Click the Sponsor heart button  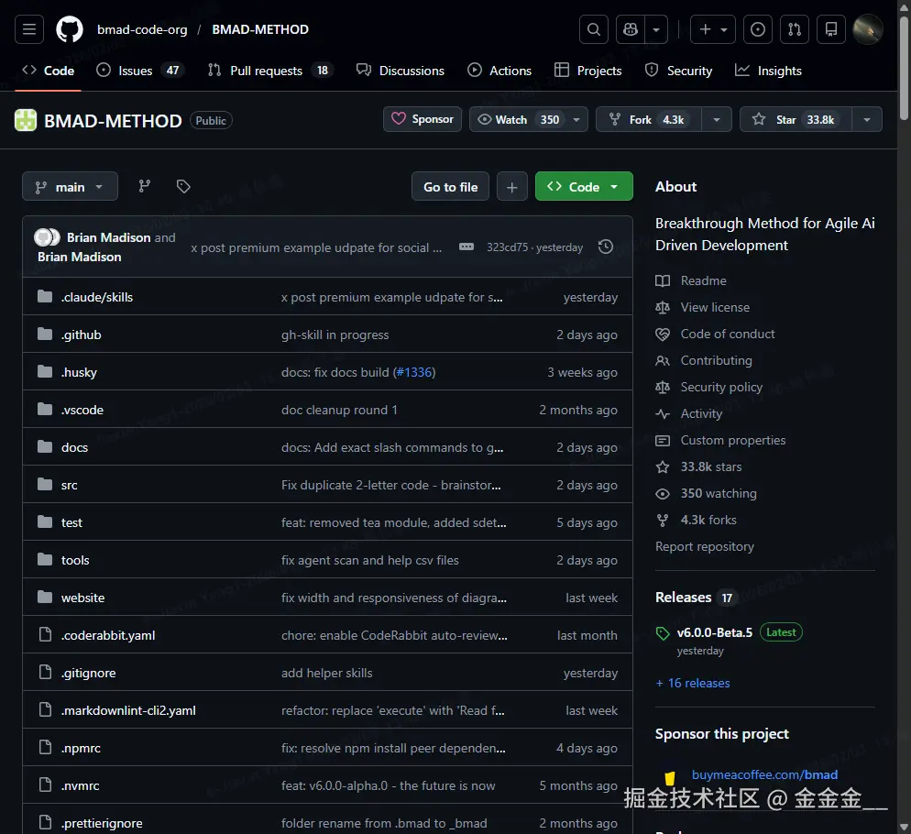pos(423,119)
